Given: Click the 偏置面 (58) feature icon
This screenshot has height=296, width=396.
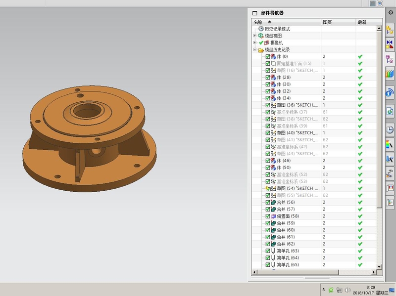Looking at the screenshot, I should point(273,216).
